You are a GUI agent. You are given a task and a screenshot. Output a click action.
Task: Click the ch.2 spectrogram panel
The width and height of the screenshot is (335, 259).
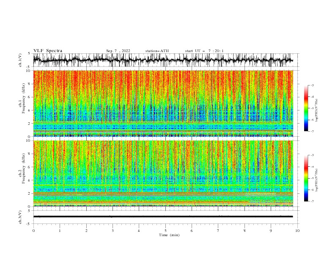click(163, 174)
